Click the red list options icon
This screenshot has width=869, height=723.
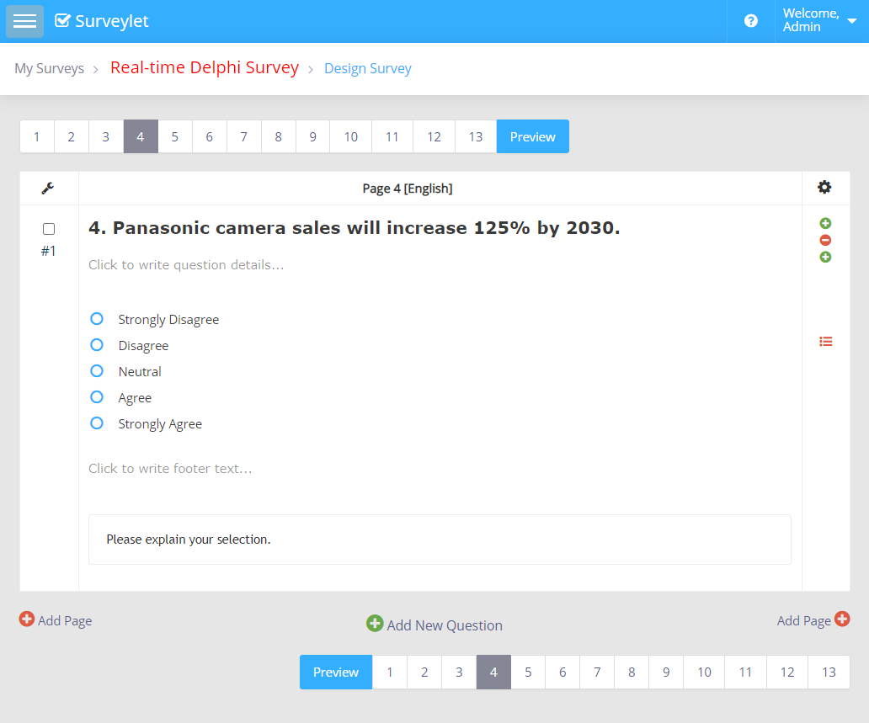pyautogui.click(x=825, y=342)
